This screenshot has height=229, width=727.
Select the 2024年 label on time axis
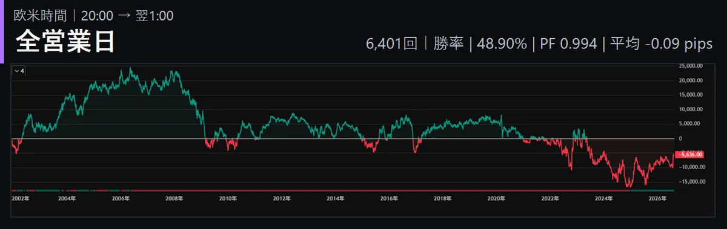pos(603,198)
